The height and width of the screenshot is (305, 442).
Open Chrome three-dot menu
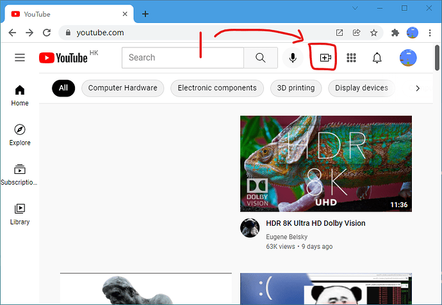coord(430,33)
